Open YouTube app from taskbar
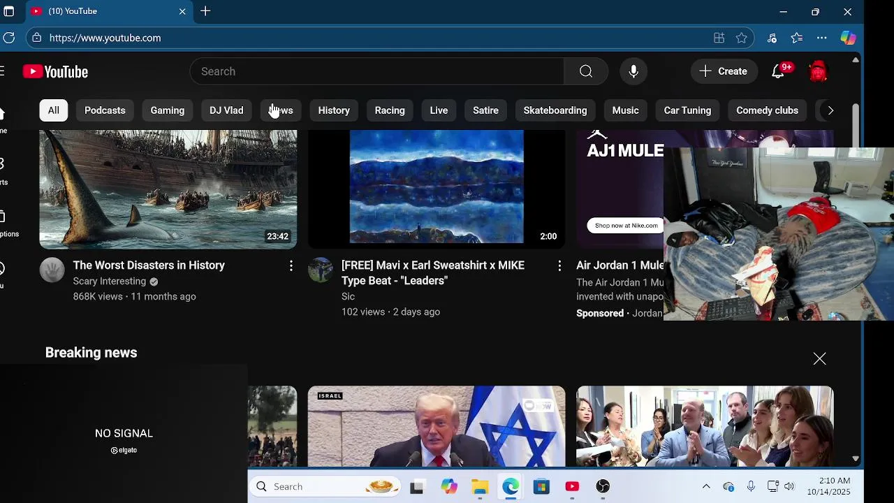The width and height of the screenshot is (894, 503). click(572, 486)
